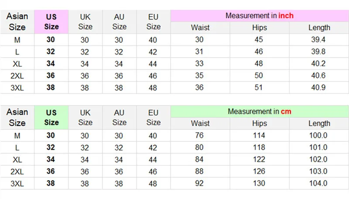This screenshot has width=349, height=199.
Task: Click the Asian Size header in top table
Action: tap(17, 21)
